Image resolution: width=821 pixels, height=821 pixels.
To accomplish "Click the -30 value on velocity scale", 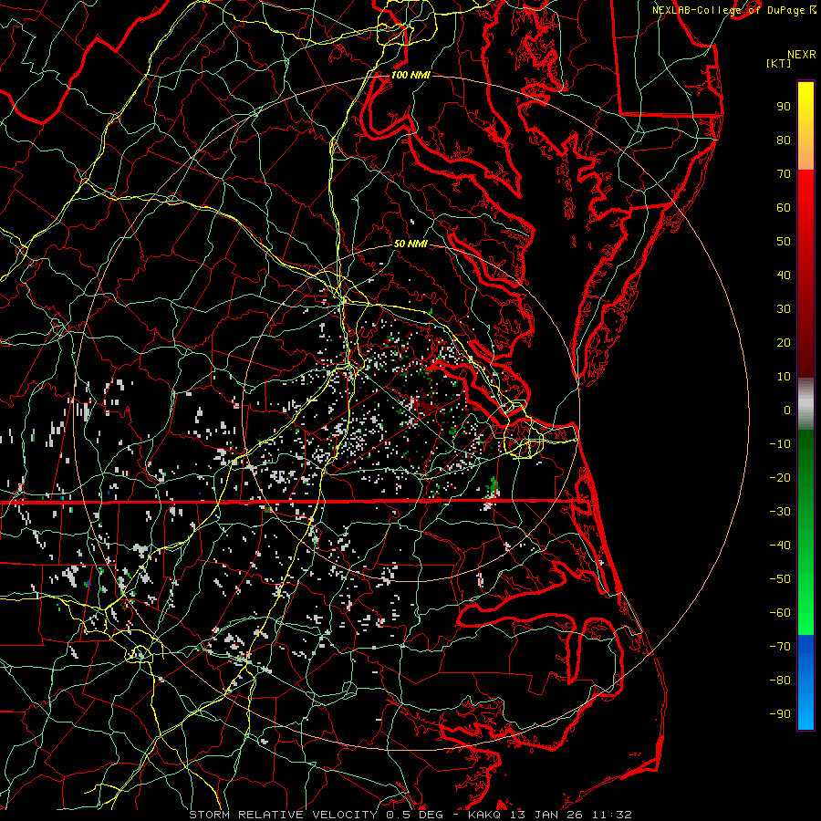I will pyautogui.click(x=780, y=512).
